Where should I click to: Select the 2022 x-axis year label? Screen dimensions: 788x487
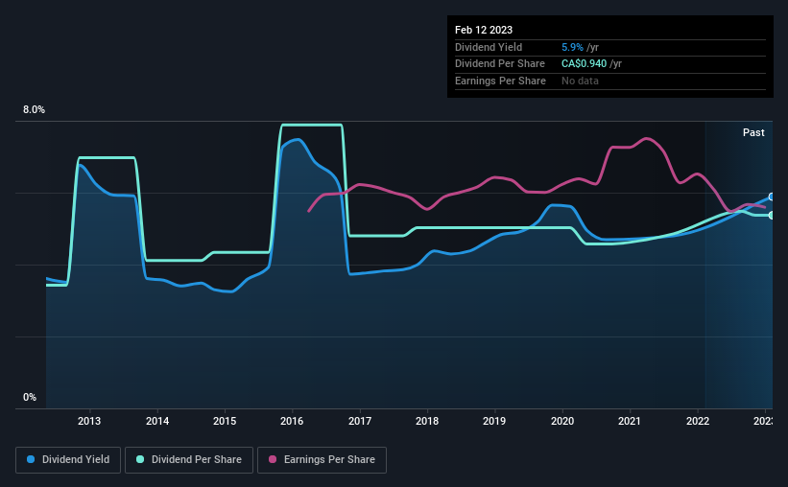click(x=698, y=421)
